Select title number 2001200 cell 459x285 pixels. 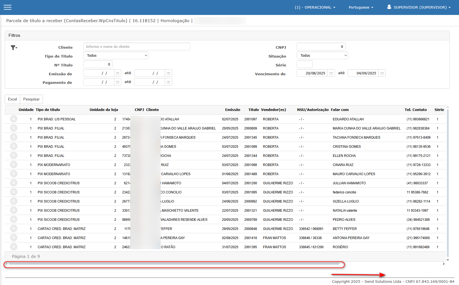pyautogui.click(x=250, y=183)
